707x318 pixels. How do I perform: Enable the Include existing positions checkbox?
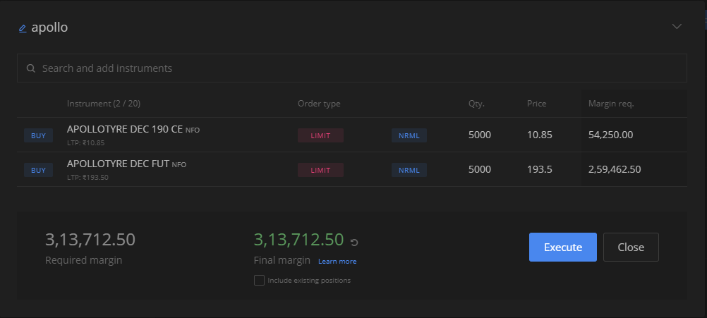[x=259, y=280]
